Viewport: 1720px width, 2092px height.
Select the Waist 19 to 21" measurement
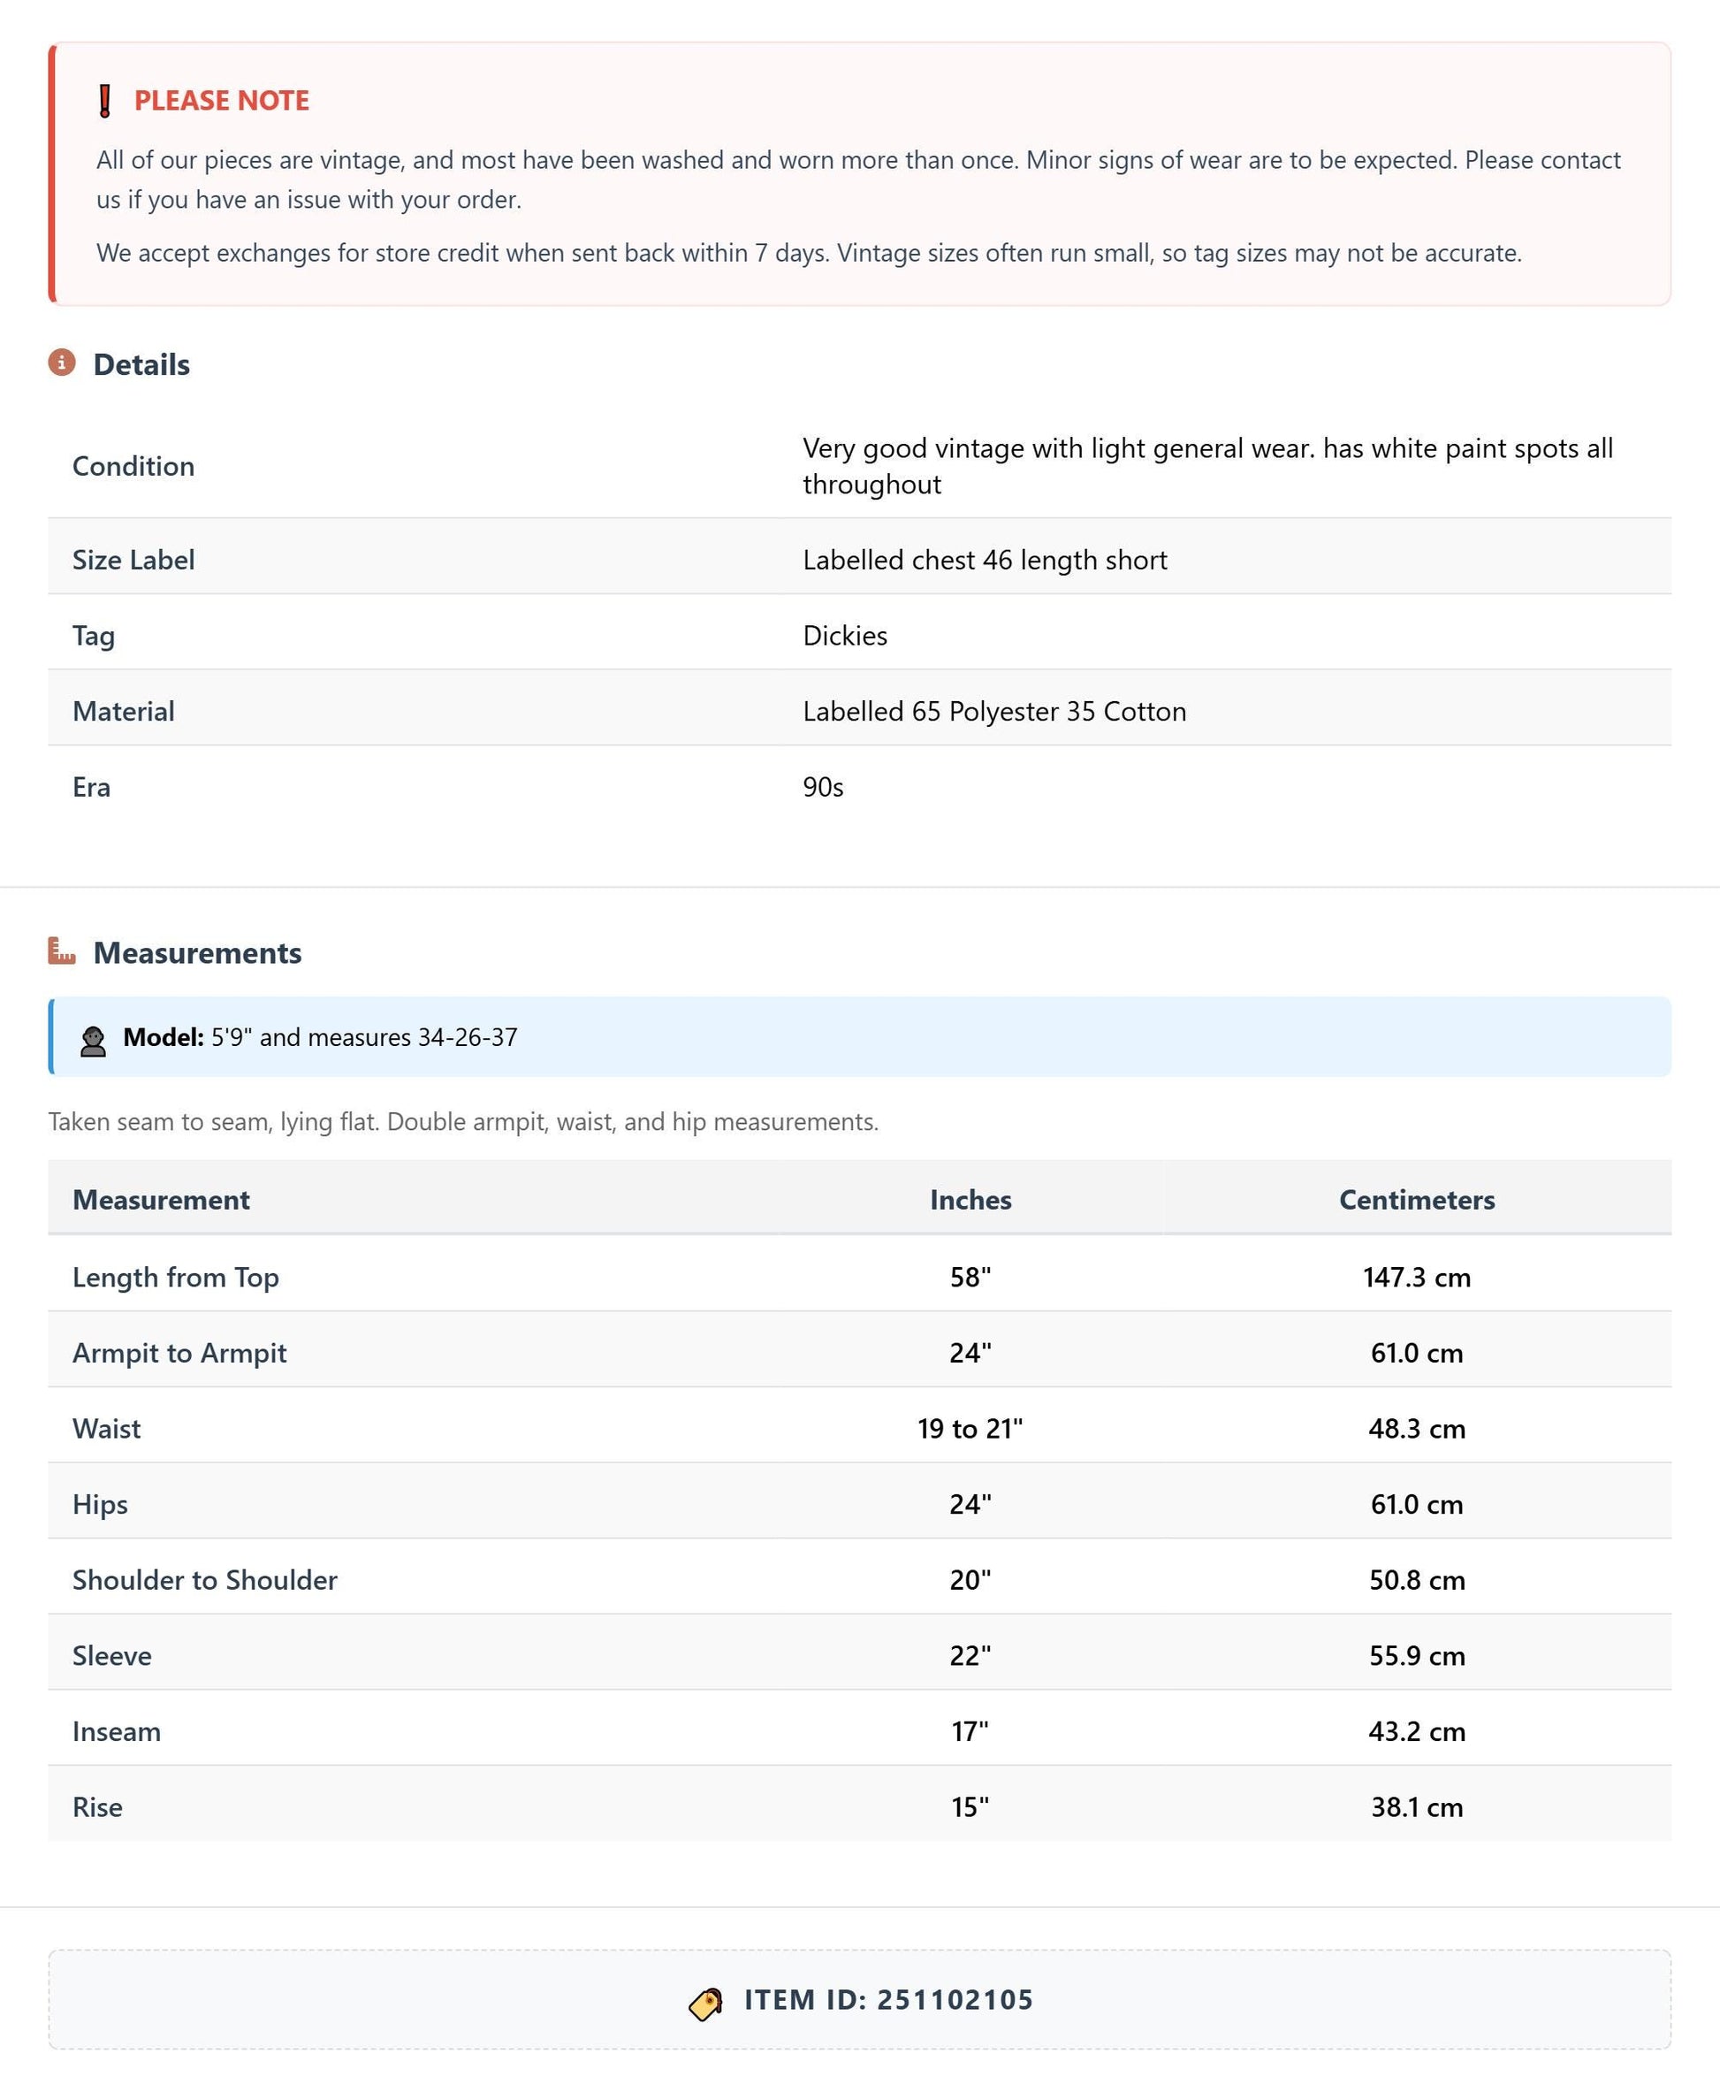970,1428
